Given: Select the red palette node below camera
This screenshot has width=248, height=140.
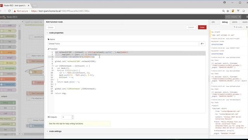Looking at the screenshot, I should pos(8,79).
